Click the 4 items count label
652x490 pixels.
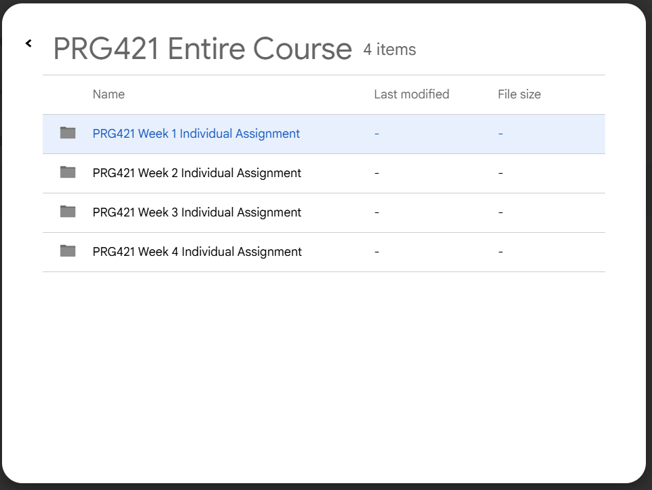click(x=389, y=50)
